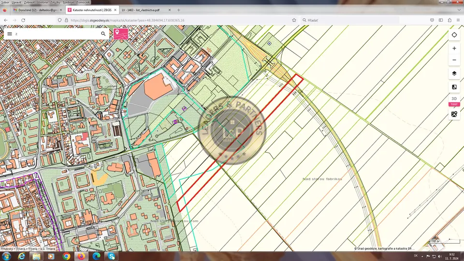Screen dimensions: 464x261
Task: Open the base map switcher icon
Action: click(454, 114)
